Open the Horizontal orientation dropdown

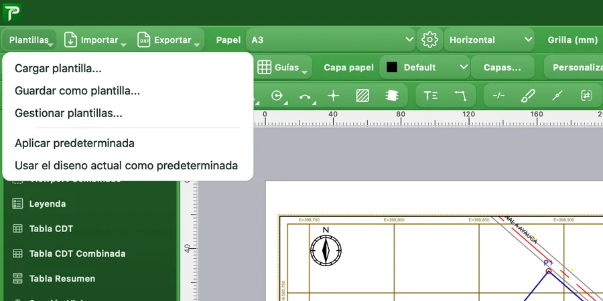(x=489, y=40)
